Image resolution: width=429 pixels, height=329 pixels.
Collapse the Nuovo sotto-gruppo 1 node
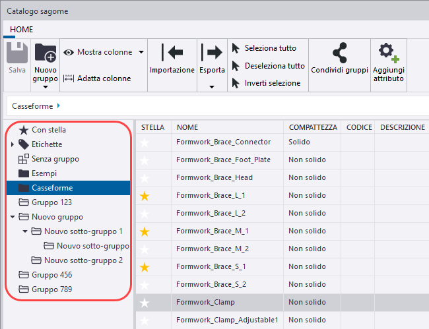point(25,231)
